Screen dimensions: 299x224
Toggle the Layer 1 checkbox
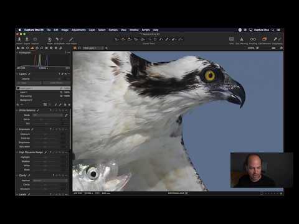coord(61,92)
